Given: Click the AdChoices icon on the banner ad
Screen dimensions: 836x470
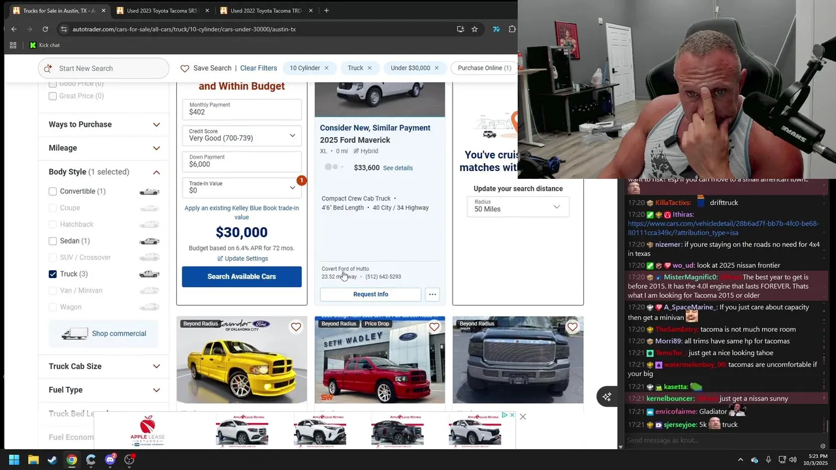Looking at the screenshot, I should [505, 415].
